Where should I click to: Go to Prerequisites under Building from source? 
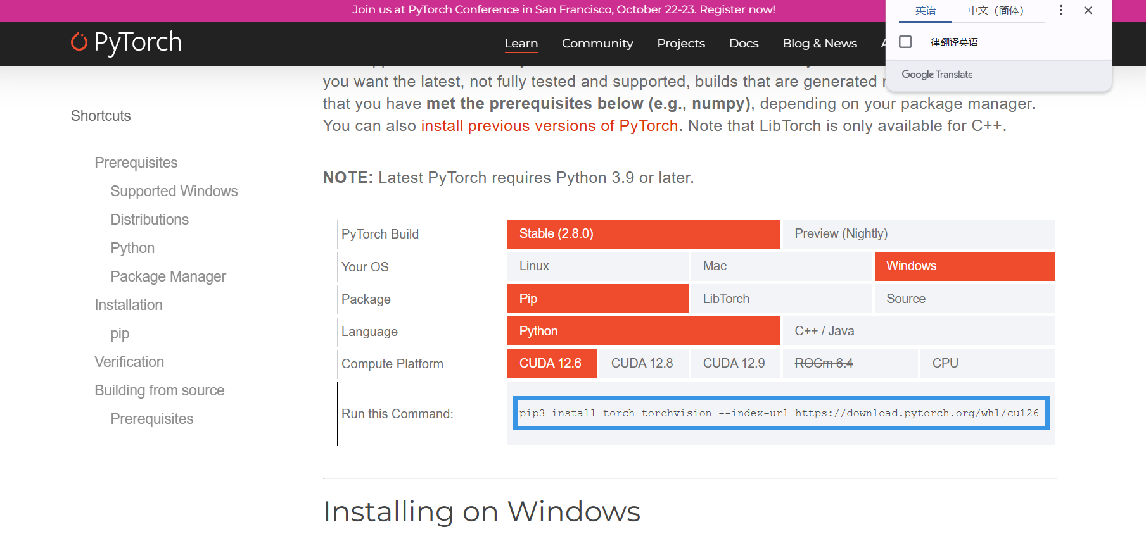pos(152,419)
